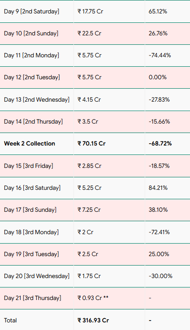Select Day 15 [3rd Friday] row label
The height and width of the screenshot is (330, 190).
click(29, 166)
